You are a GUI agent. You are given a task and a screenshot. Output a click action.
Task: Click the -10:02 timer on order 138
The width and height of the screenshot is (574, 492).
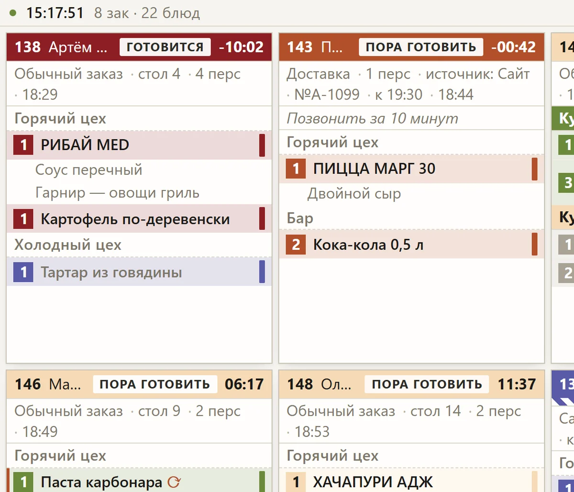pos(241,47)
